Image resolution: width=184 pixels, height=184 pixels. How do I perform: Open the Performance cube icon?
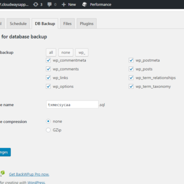(85, 5)
